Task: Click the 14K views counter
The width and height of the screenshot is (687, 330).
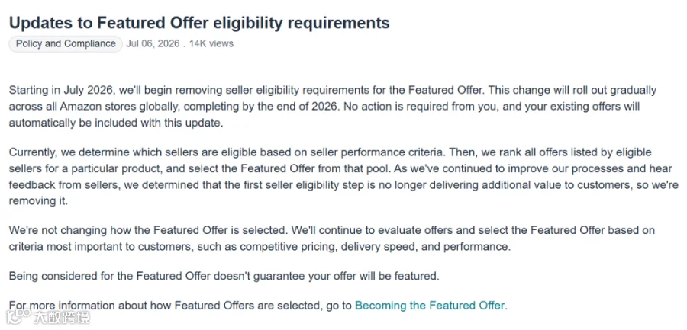Action: pyautogui.click(x=211, y=43)
